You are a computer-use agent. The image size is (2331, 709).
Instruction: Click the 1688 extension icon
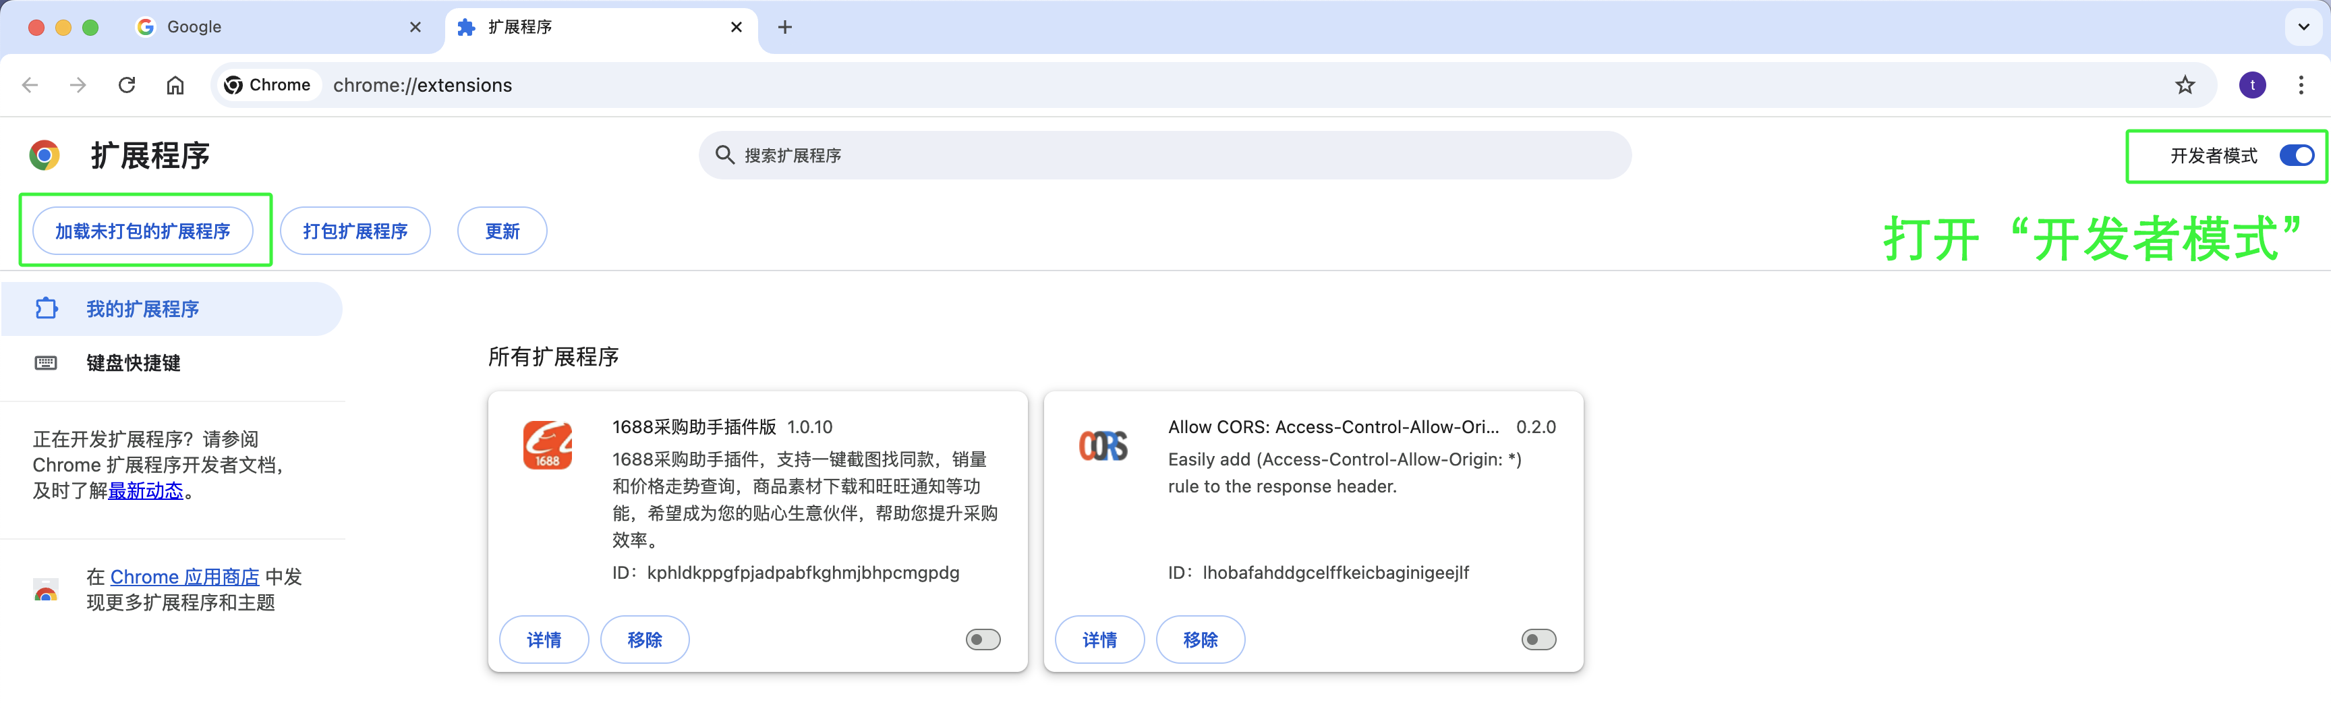[x=548, y=445]
